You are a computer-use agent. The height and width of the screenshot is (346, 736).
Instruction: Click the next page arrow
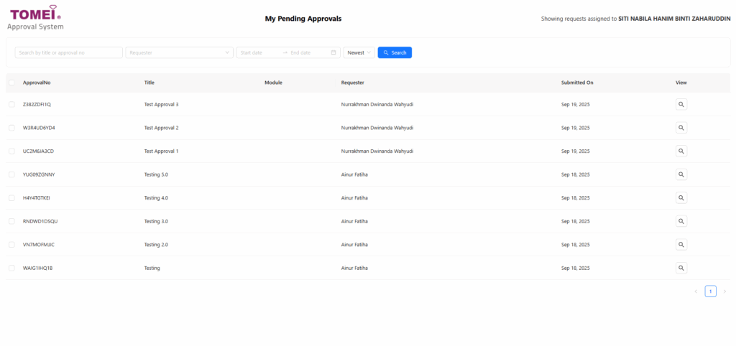coord(724,291)
